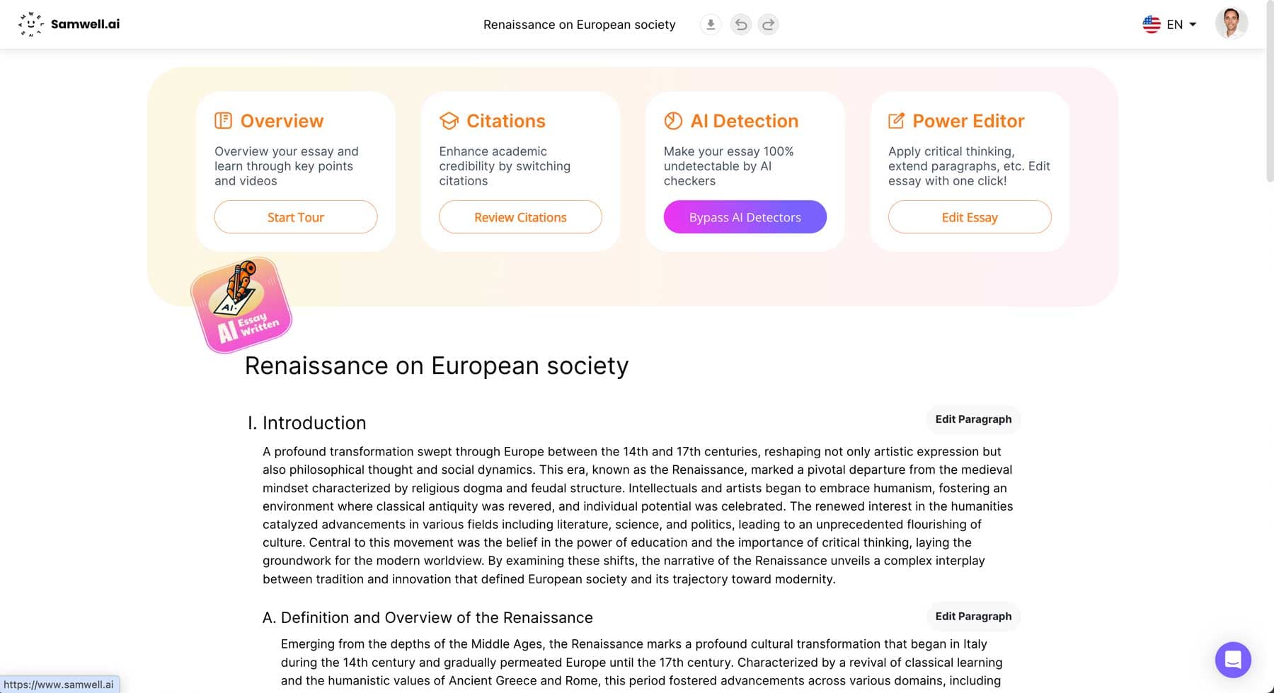Click the Citations graduation cap icon
Screen dimensions: 1274x693
(x=449, y=121)
